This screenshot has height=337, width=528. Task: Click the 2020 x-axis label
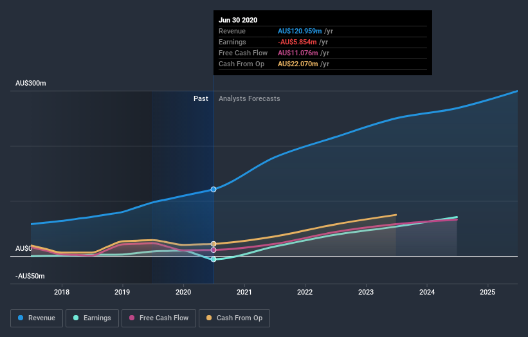tap(183, 292)
